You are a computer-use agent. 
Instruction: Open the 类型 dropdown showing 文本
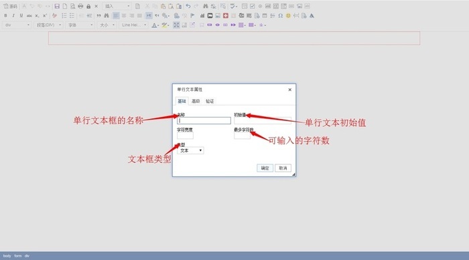point(190,150)
